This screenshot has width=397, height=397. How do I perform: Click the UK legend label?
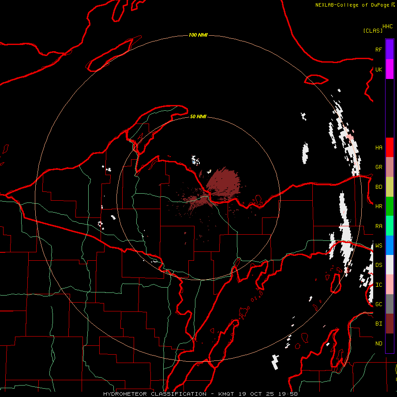[378, 69]
